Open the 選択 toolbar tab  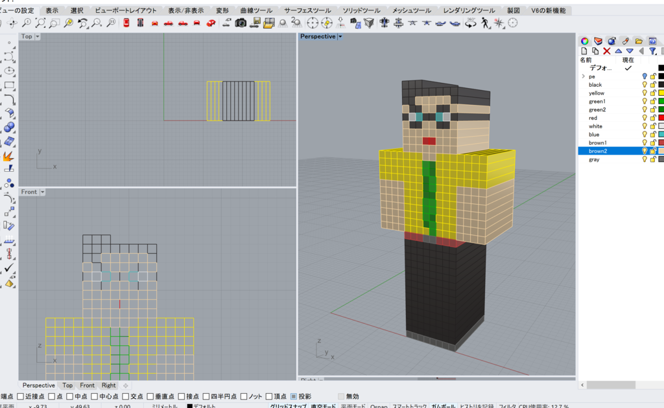77,10
